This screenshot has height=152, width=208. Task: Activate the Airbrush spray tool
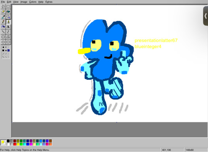pos(3,27)
